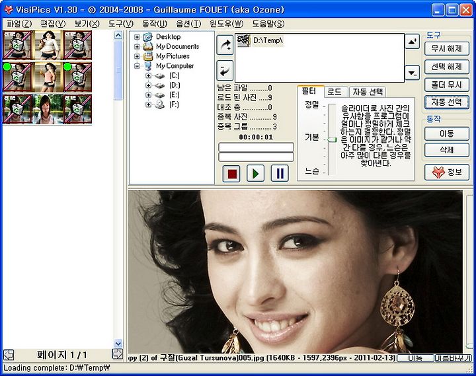Click the 선택 해제 button
The image size is (476, 376).
tap(446, 67)
